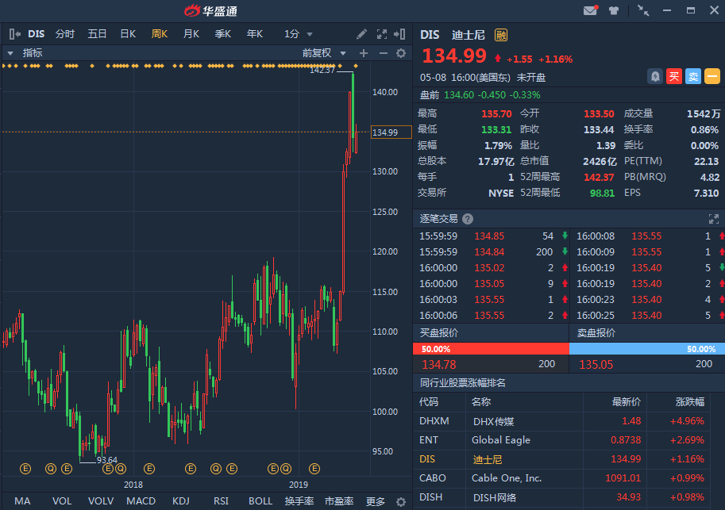Click first earnings E marker in 2017
This screenshot has height=510, width=725.
click(x=25, y=469)
